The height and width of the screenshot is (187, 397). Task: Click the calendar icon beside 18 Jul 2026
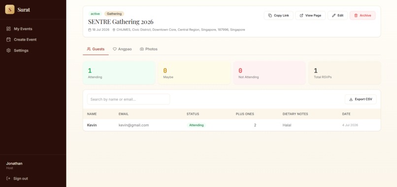click(90, 30)
